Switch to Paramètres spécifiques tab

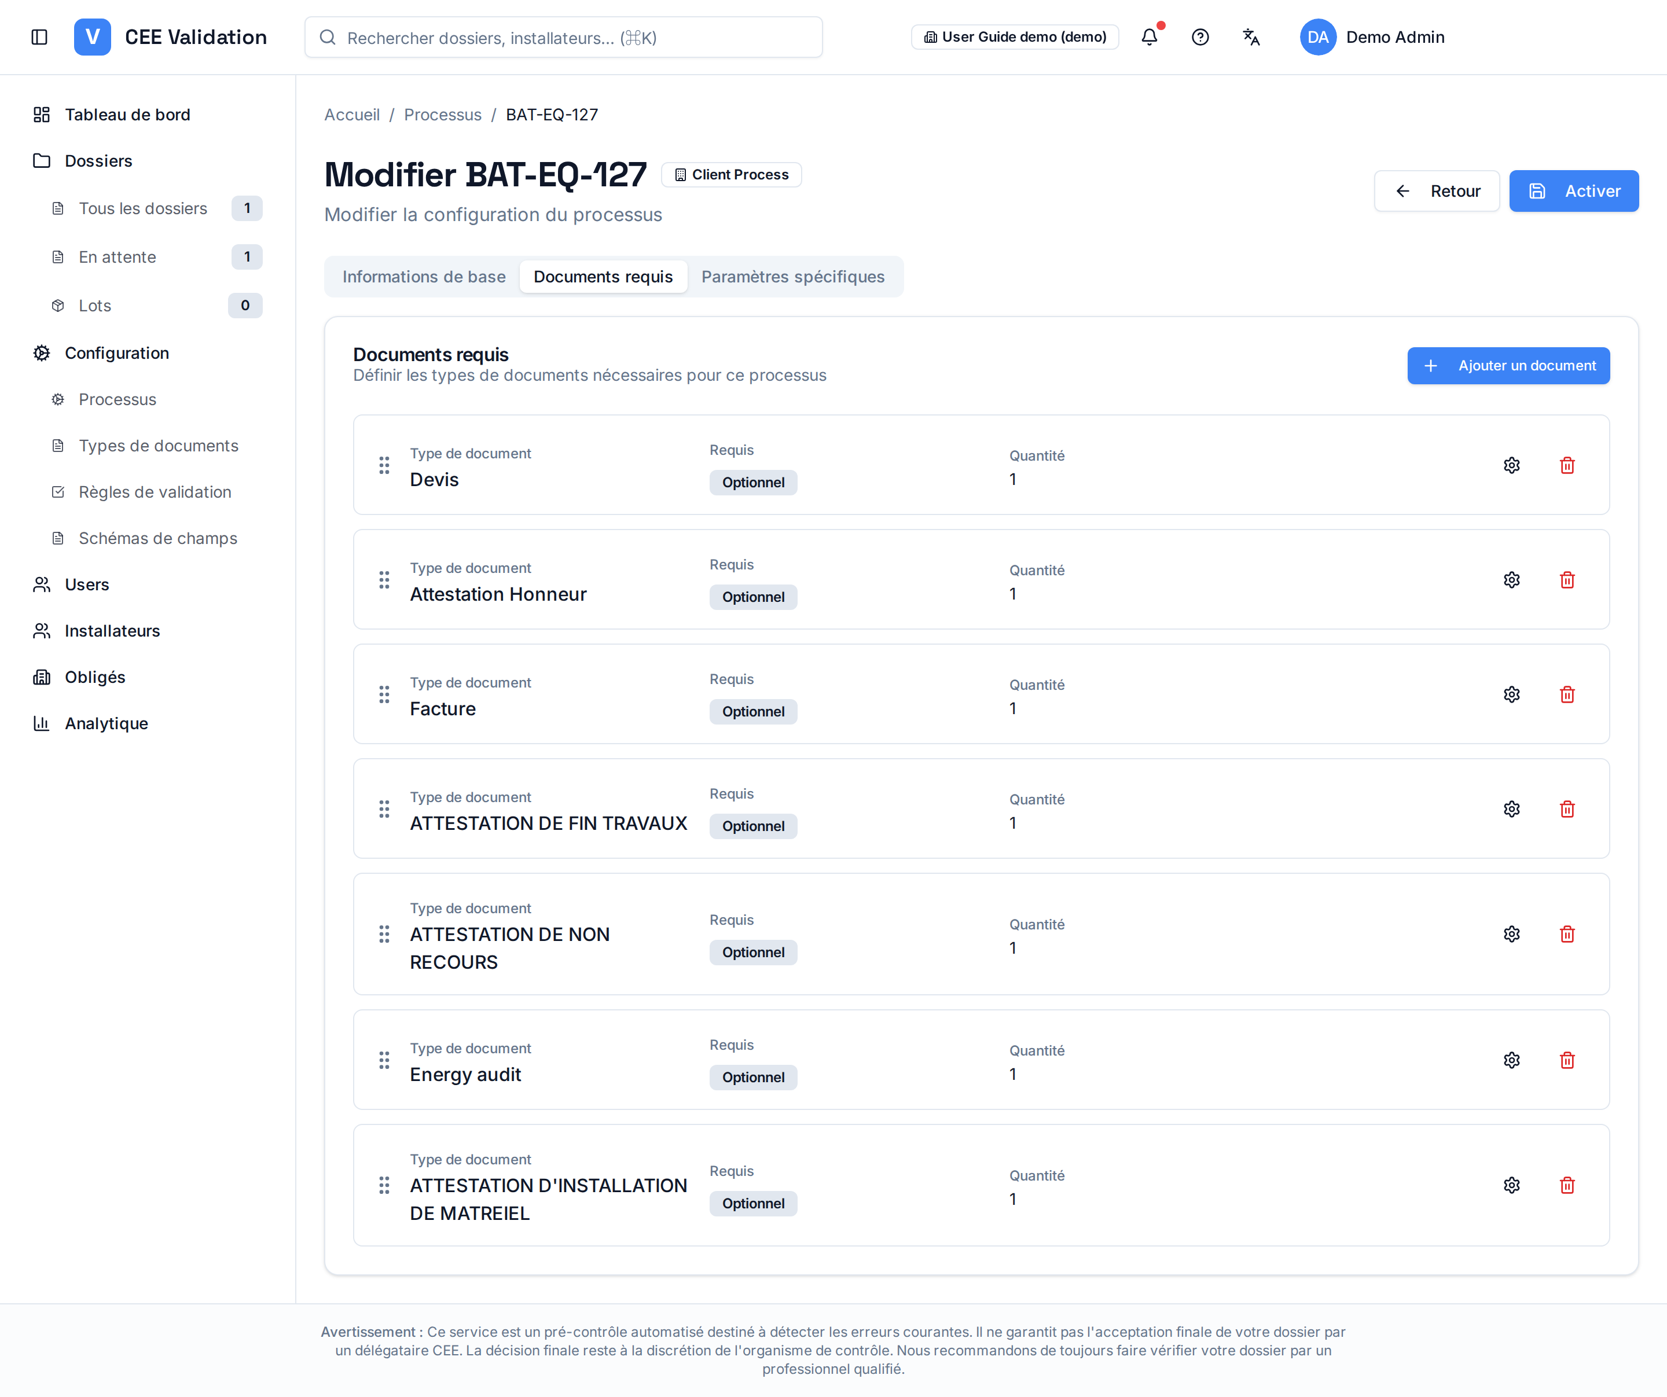tap(793, 276)
